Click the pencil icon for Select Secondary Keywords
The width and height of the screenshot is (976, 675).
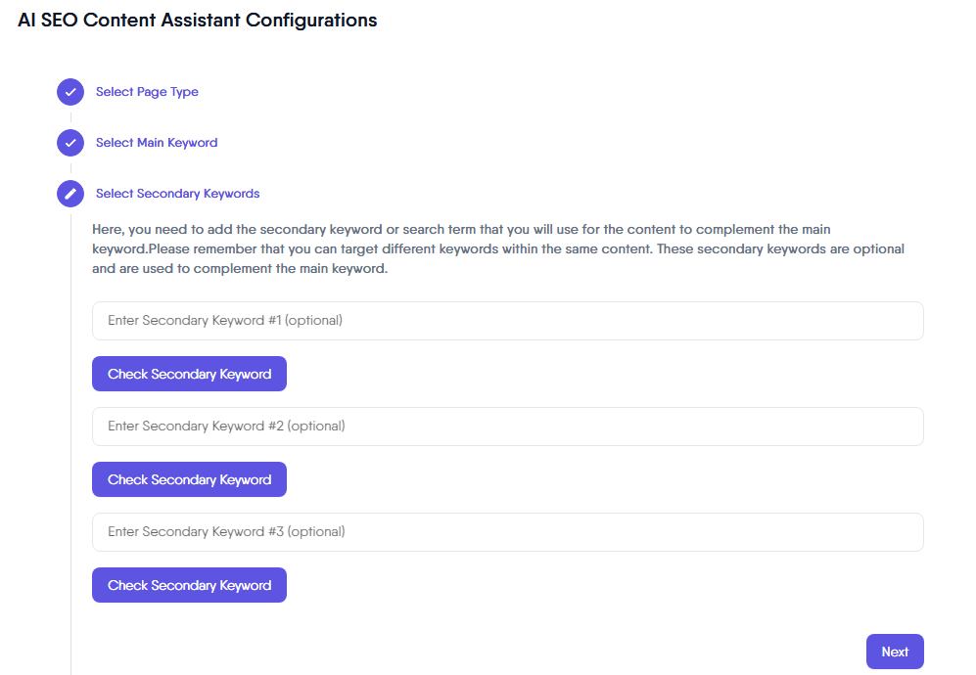pos(70,194)
